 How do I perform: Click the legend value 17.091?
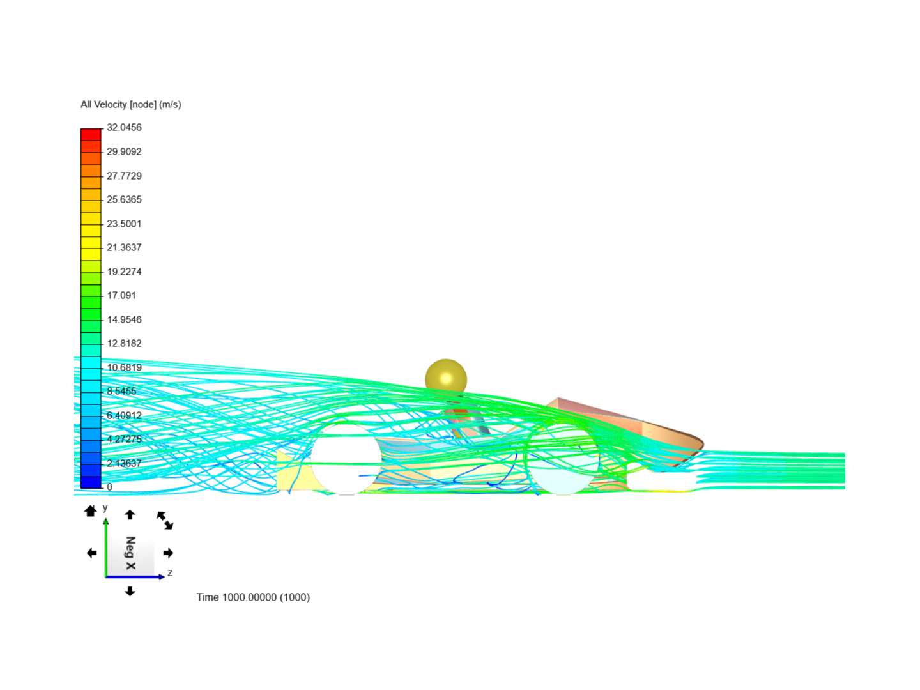tap(121, 295)
